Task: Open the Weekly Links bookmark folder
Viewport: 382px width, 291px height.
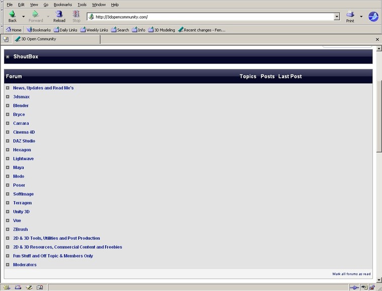Action: [94, 30]
